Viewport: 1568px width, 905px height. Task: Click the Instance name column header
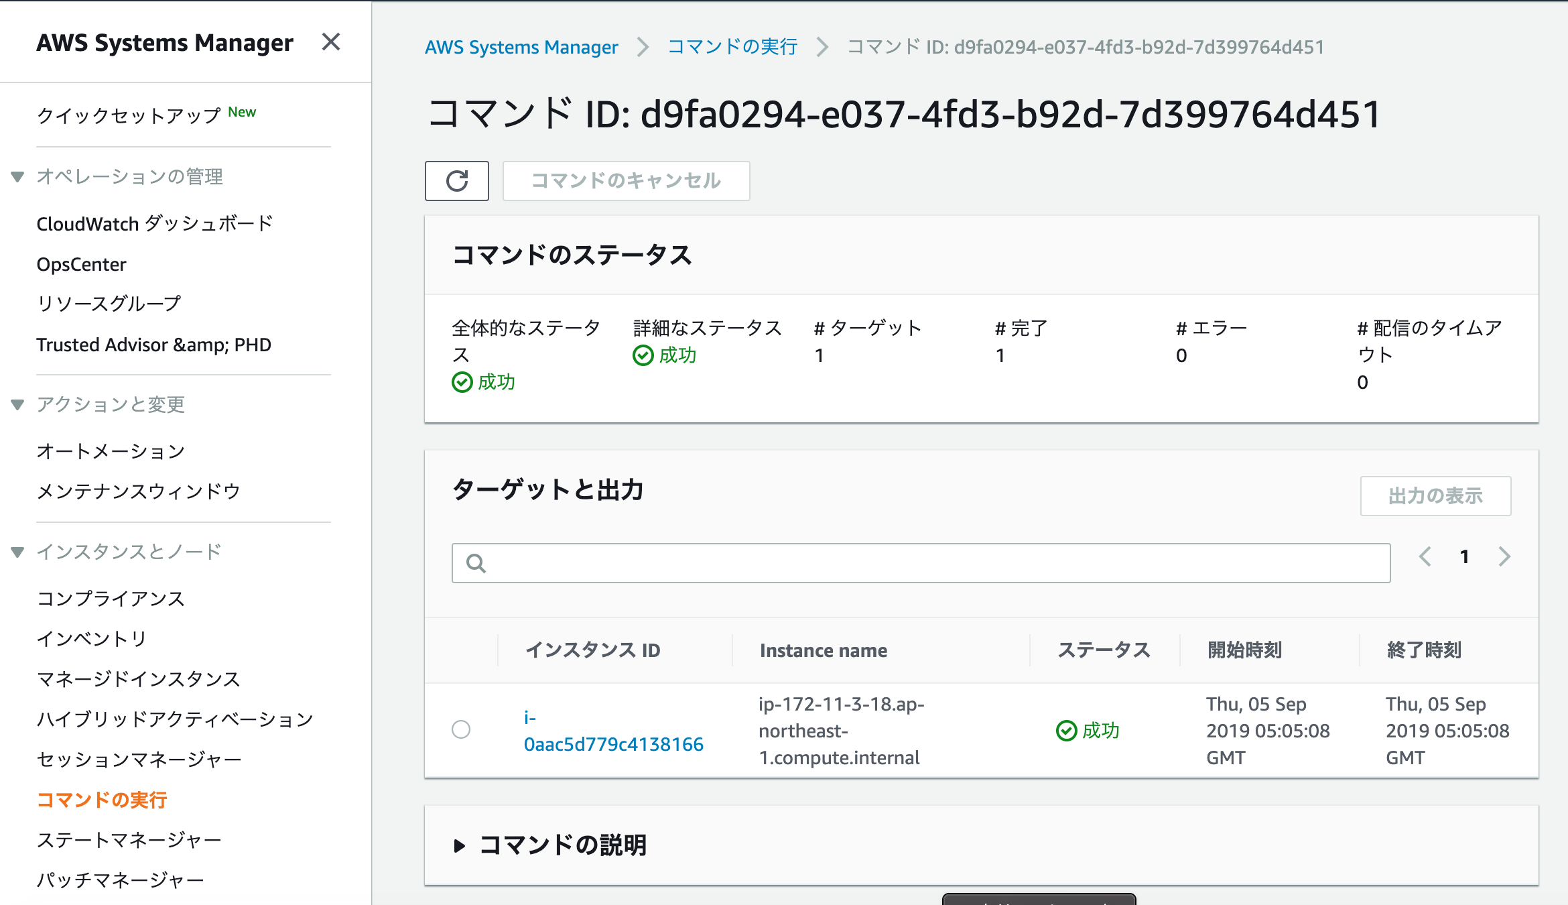click(824, 650)
